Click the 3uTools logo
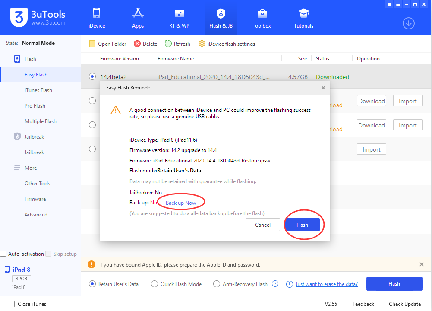Viewport: 432px width, 311px height. click(38, 17)
